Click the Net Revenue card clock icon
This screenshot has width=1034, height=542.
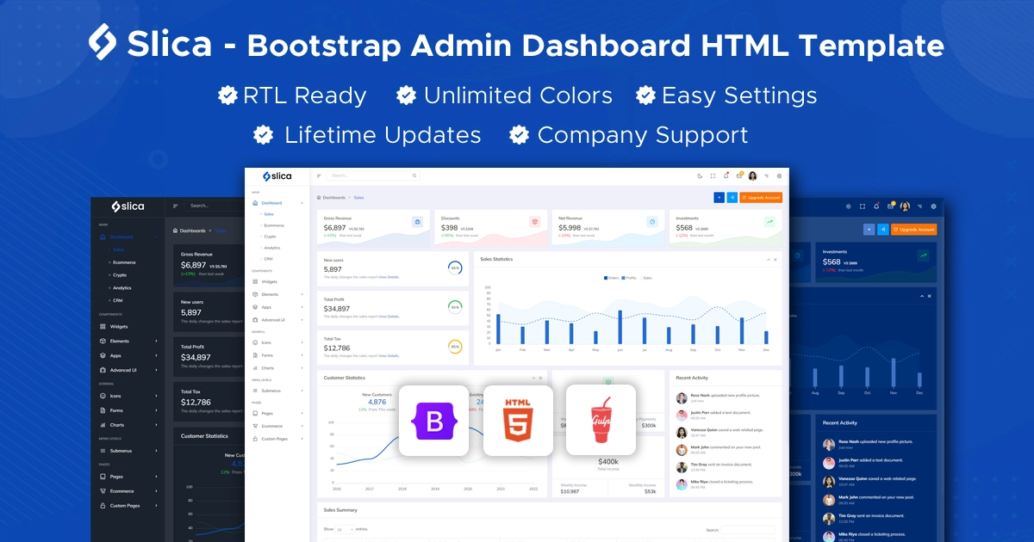point(652,221)
